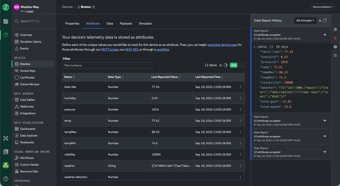The image size is (340, 186).
Task: Click the sidebar Search box
Action: click(34, 21)
